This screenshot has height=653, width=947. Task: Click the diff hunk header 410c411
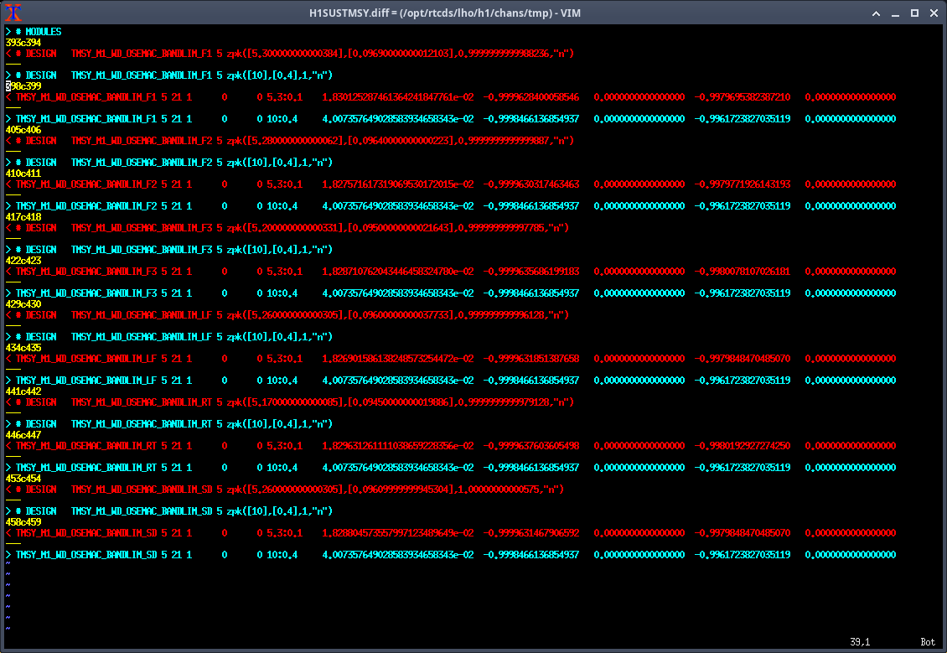23,174
